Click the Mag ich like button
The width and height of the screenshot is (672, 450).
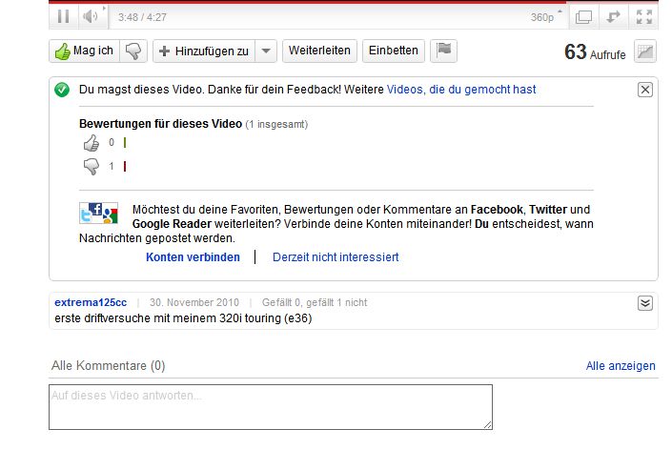85,51
